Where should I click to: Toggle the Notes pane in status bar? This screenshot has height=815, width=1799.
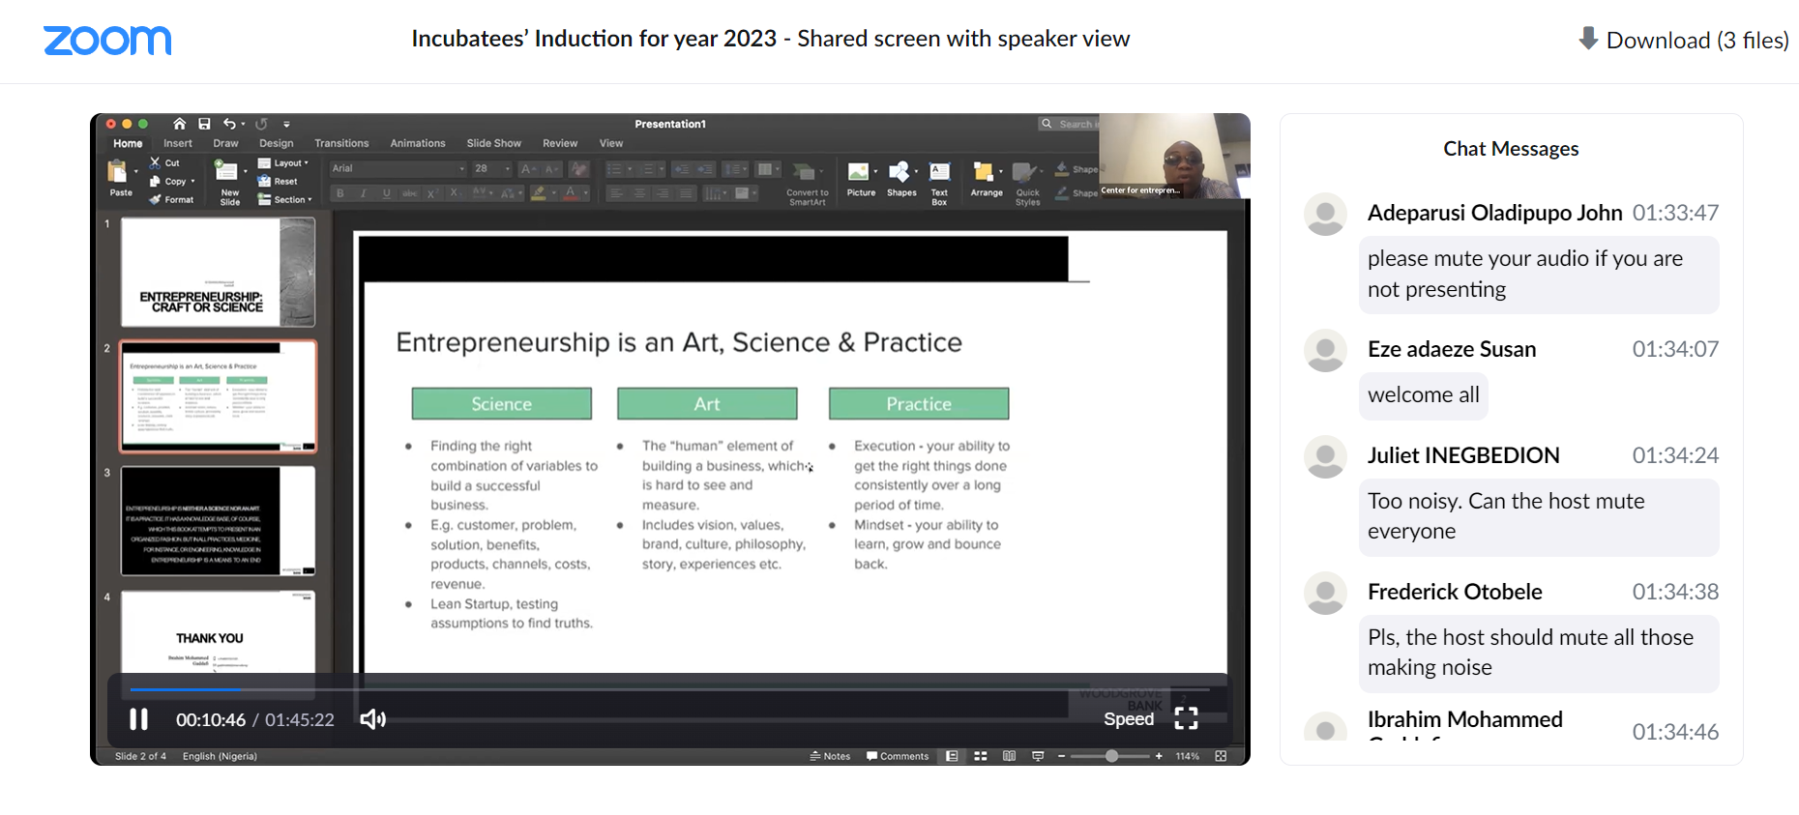(830, 756)
